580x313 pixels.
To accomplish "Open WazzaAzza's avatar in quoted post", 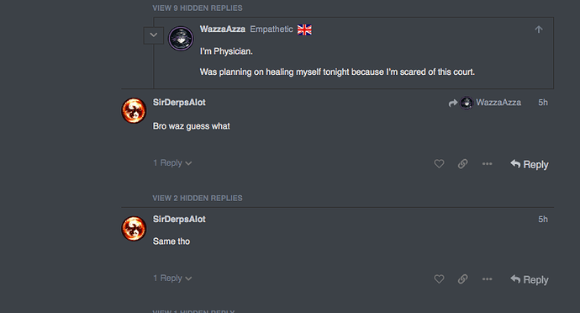I will 181,38.
